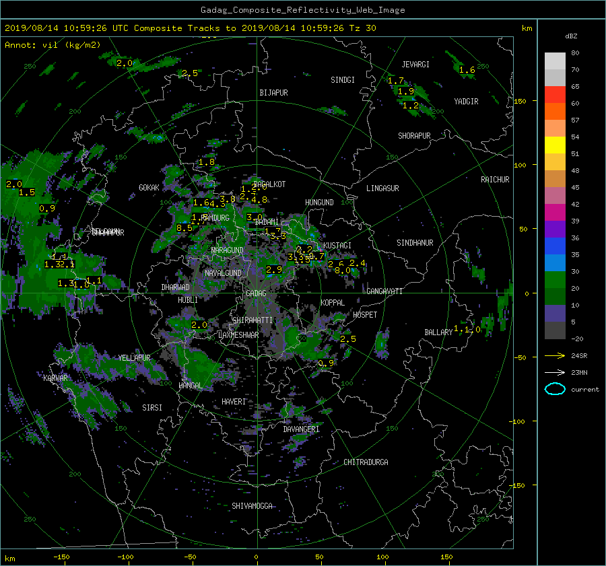Click the NARAGUND city label
The image size is (606, 566).
[228, 250]
